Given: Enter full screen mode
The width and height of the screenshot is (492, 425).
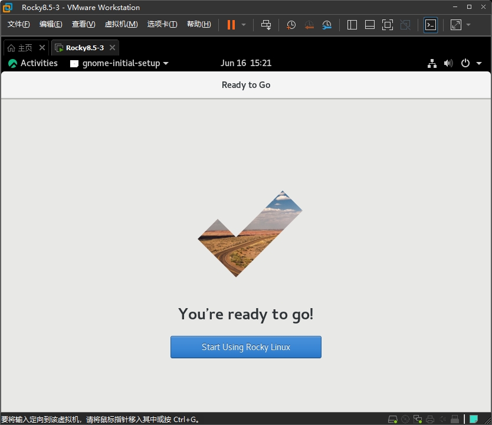Looking at the screenshot, I should (x=387, y=24).
